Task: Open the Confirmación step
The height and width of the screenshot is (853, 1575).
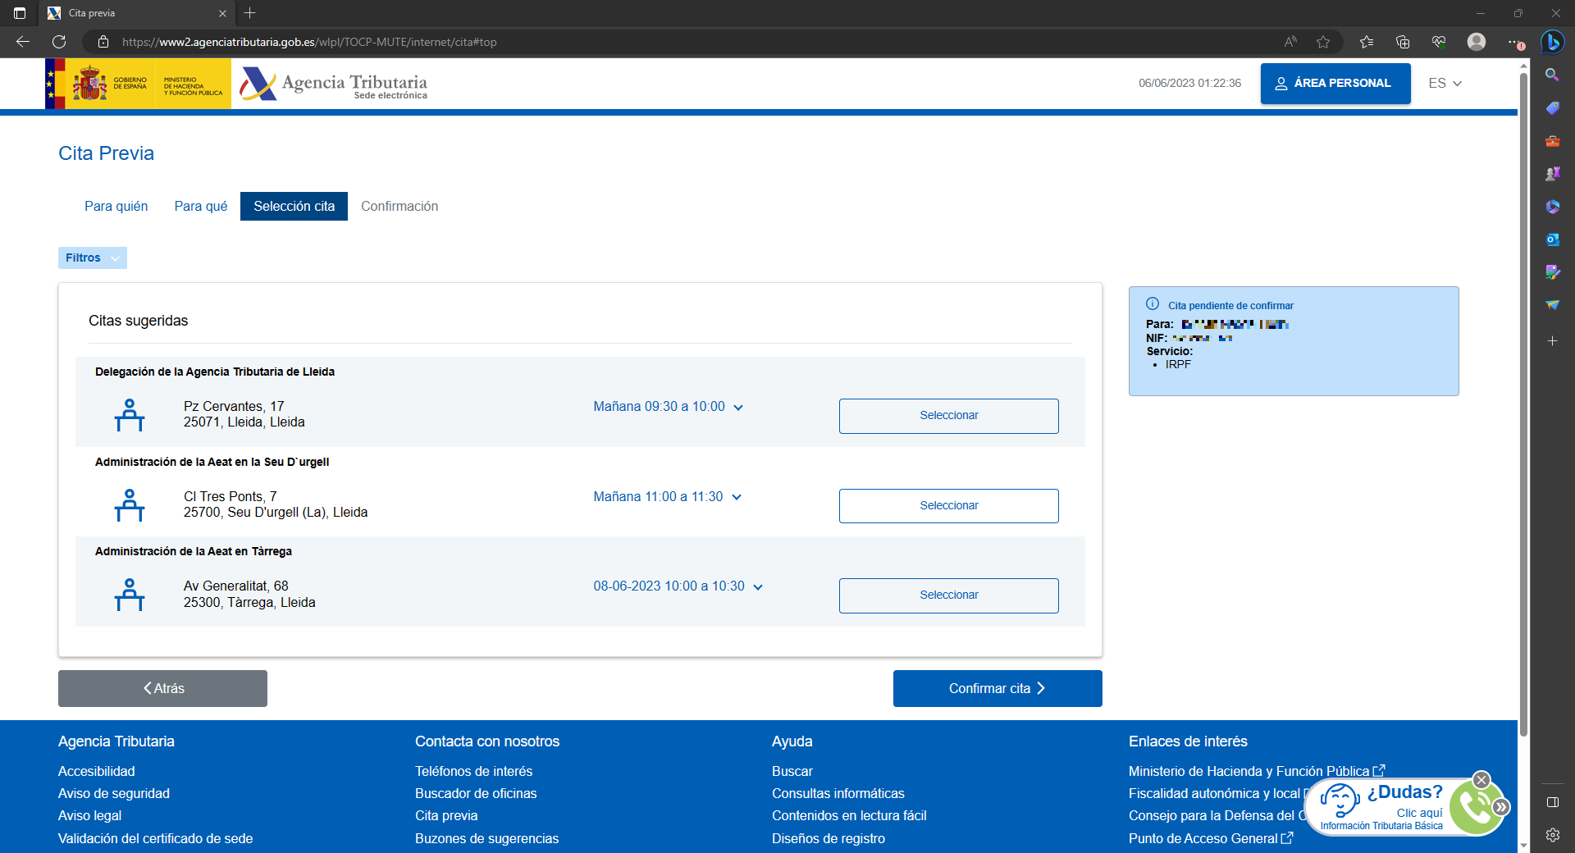Action: [399, 206]
